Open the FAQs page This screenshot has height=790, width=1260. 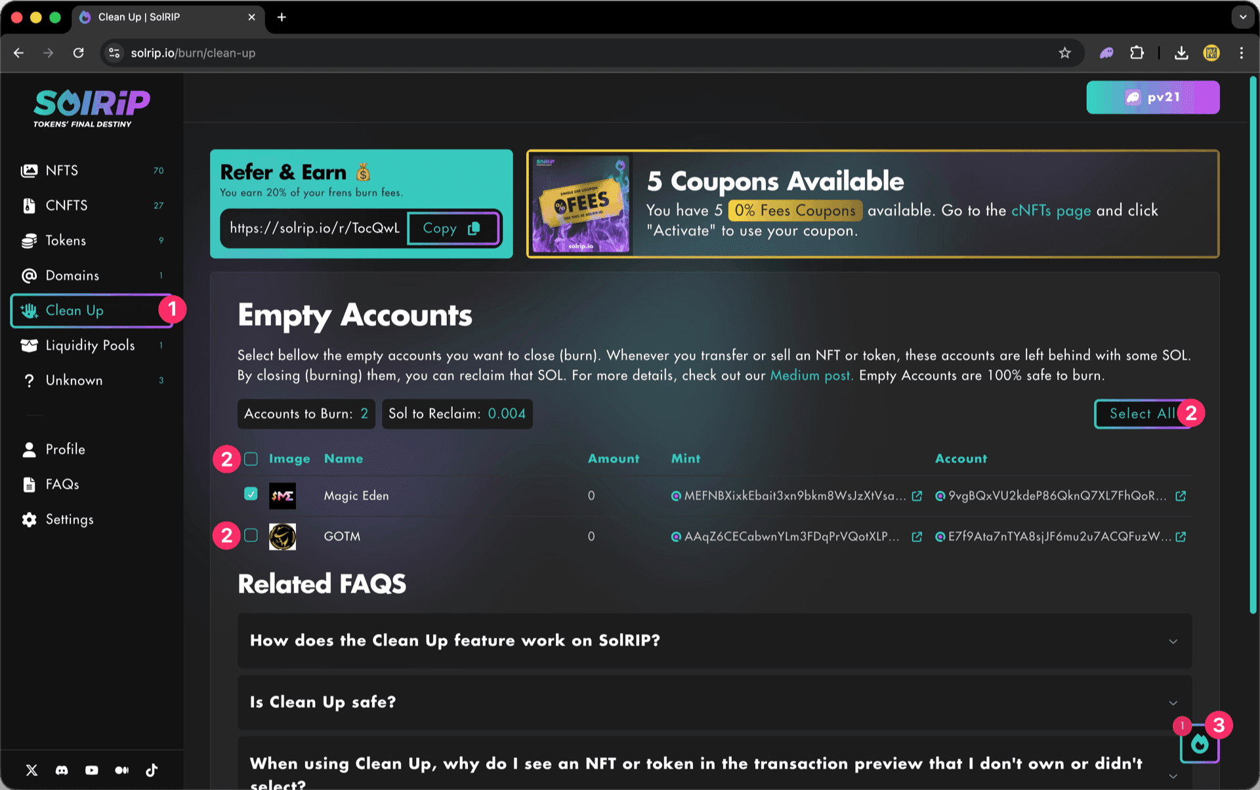51,484
